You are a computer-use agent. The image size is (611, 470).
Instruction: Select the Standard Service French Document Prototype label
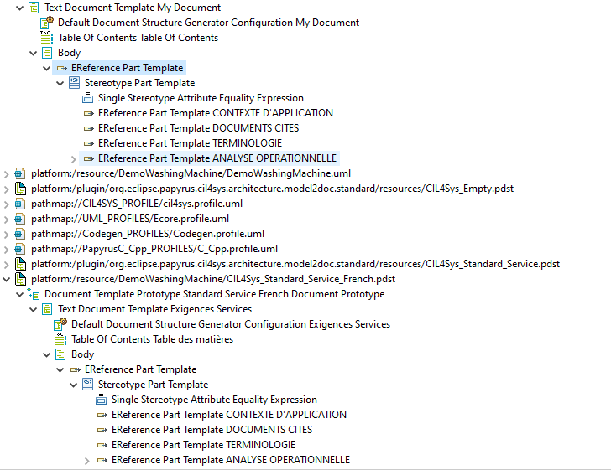click(284, 294)
